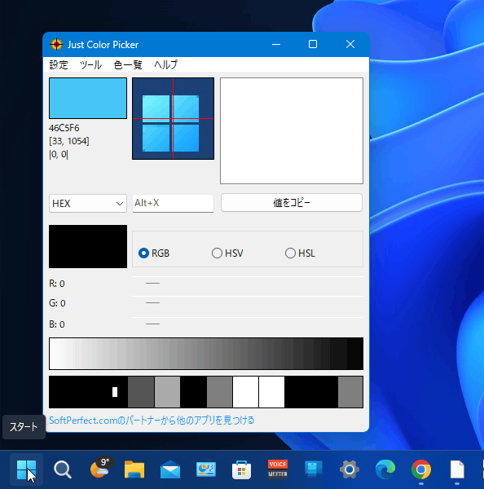
Task: Open the taskbar Search magnifier icon
Action: (63, 469)
